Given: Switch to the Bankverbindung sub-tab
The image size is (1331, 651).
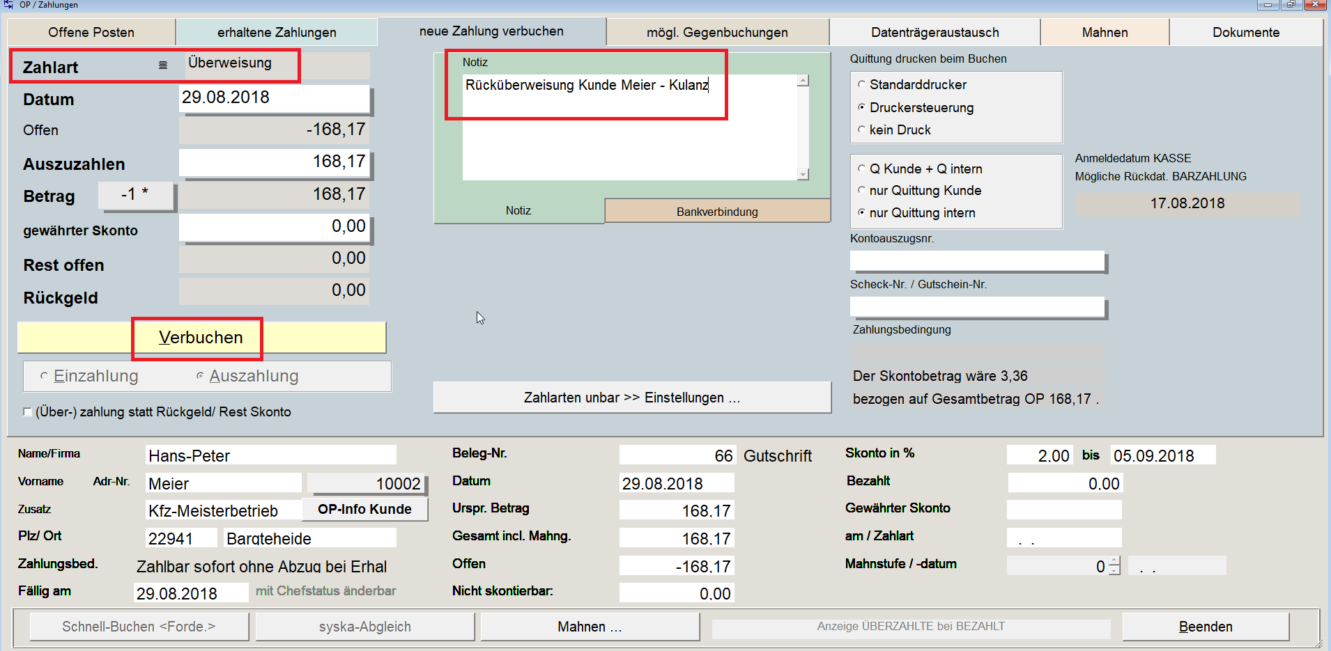Looking at the screenshot, I should coord(717,211).
